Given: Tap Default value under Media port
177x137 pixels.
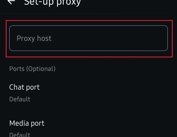Looking at the screenshot, I should point(20,134).
